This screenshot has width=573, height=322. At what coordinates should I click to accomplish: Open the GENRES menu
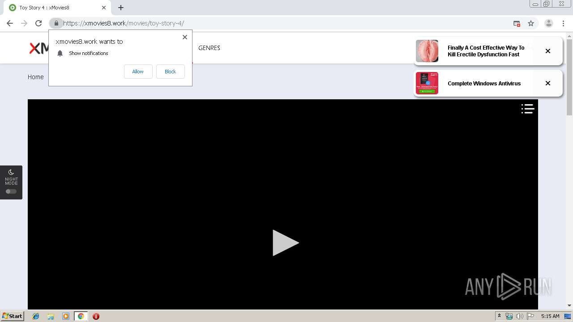pos(209,48)
